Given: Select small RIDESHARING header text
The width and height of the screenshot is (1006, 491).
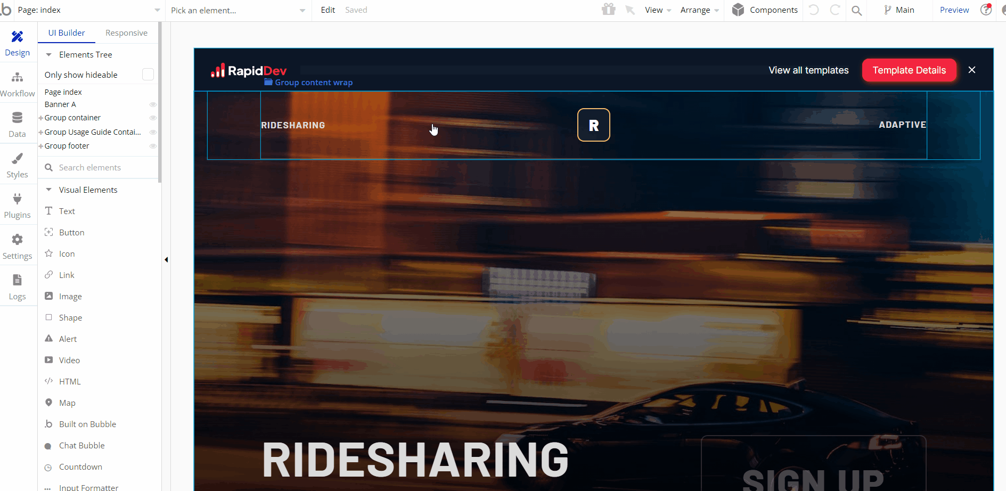Looking at the screenshot, I should pyautogui.click(x=293, y=125).
